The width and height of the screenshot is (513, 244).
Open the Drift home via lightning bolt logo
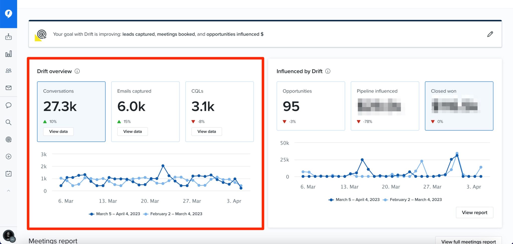(9, 14)
